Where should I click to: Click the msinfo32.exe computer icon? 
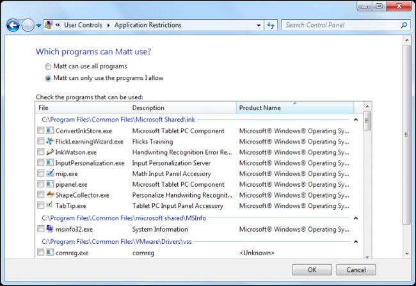pos(50,229)
